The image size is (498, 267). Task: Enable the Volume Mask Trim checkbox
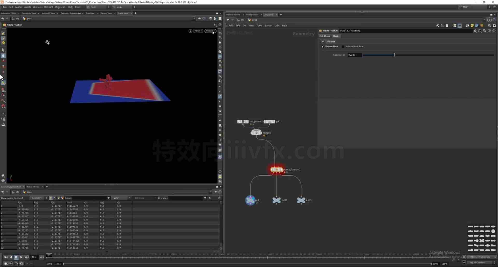click(343, 47)
